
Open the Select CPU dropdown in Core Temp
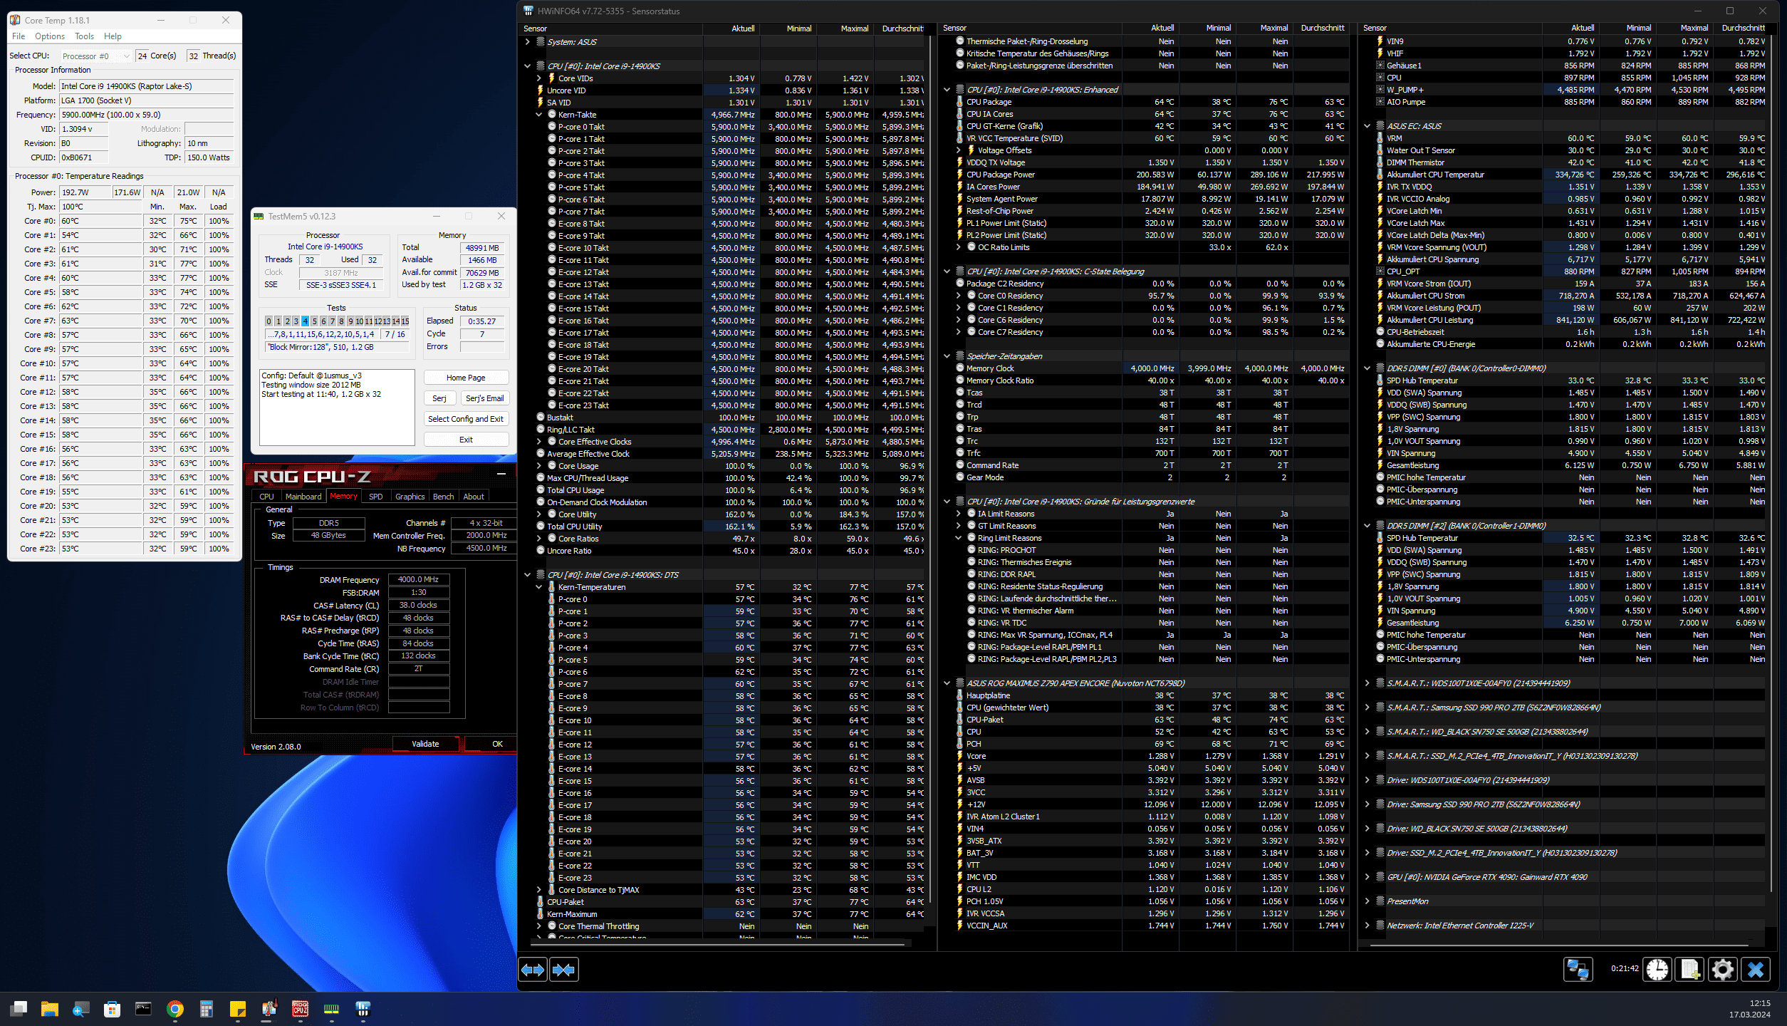[95, 56]
